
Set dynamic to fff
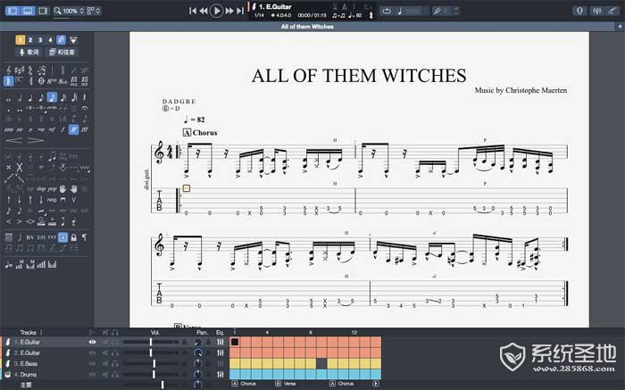[x=85, y=130]
